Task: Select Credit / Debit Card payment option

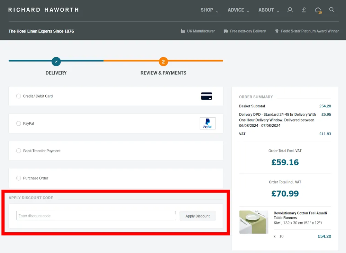Action: coord(19,96)
